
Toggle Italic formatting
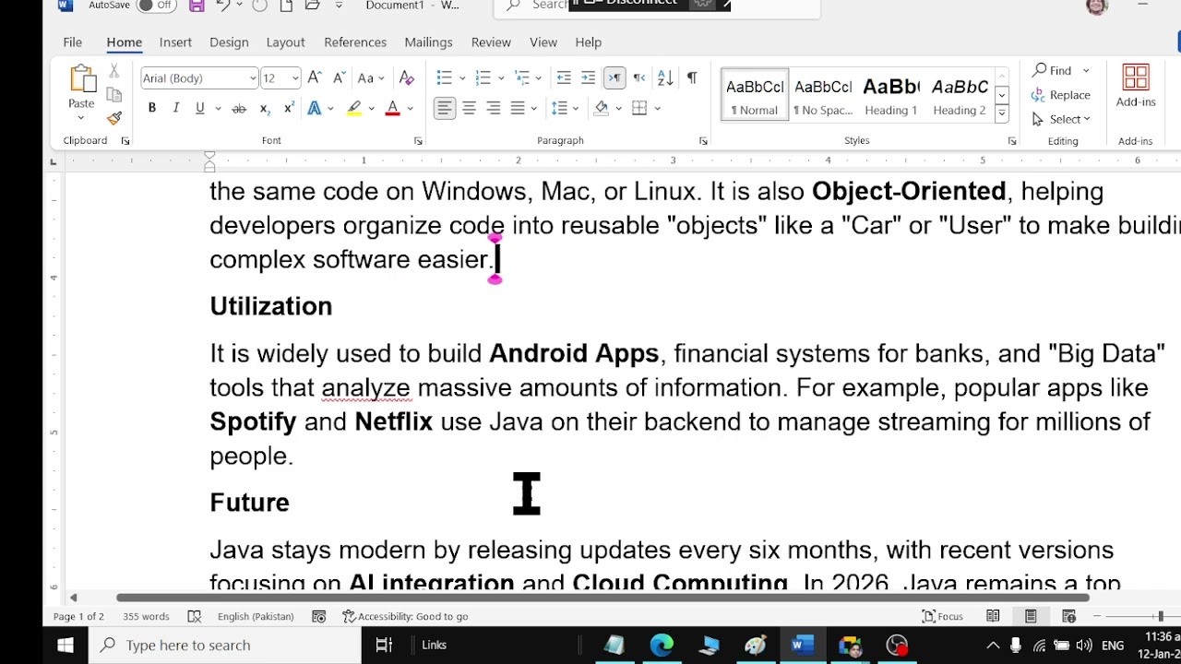[175, 109]
